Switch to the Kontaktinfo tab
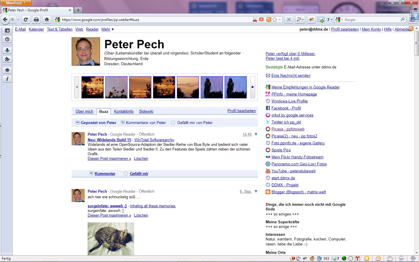 [124, 111]
